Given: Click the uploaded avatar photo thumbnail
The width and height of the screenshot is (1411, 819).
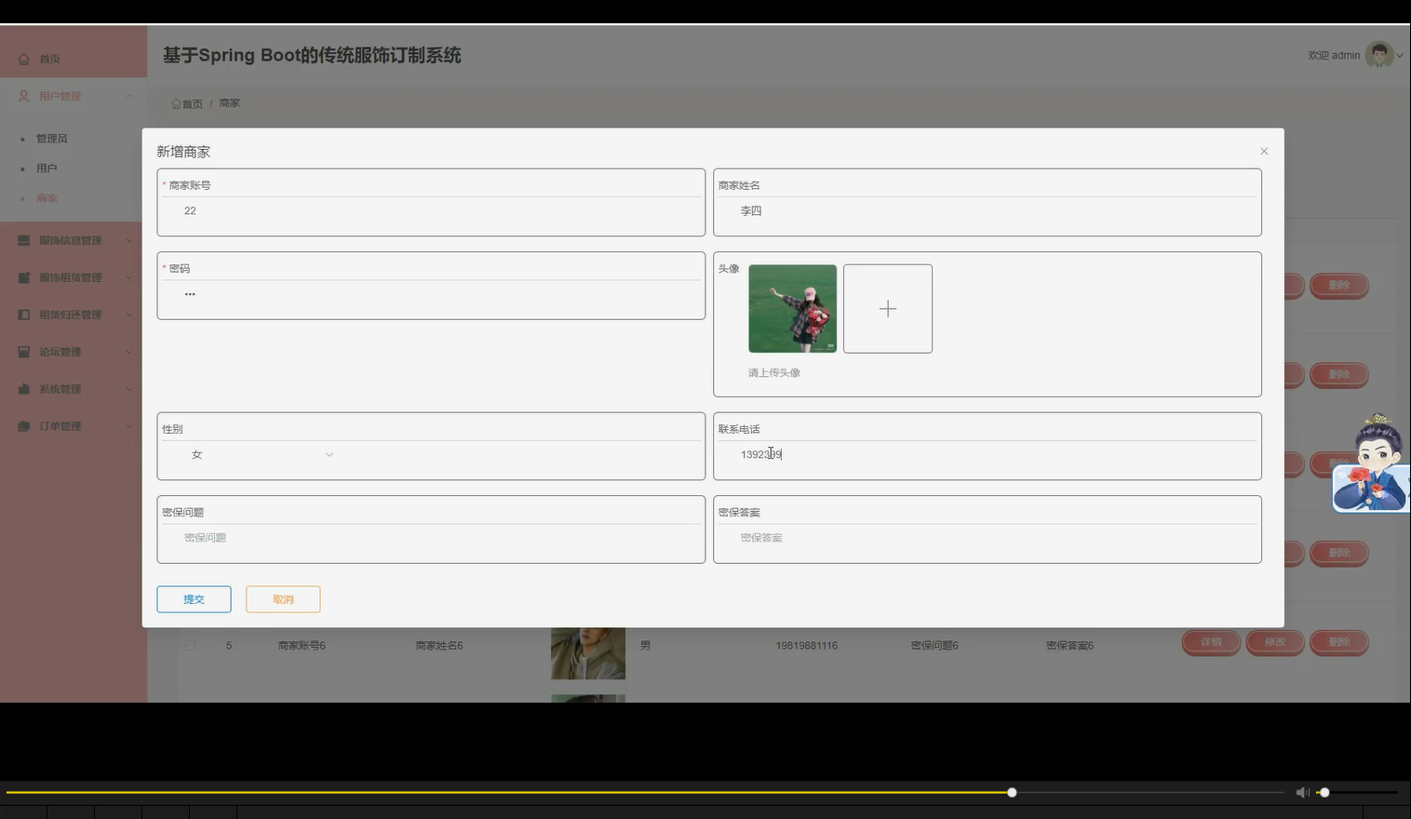Looking at the screenshot, I should point(793,309).
